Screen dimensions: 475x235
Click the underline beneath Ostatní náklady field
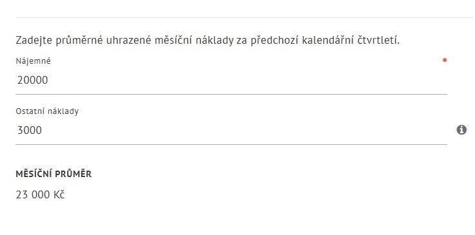pyautogui.click(x=231, y=144)
